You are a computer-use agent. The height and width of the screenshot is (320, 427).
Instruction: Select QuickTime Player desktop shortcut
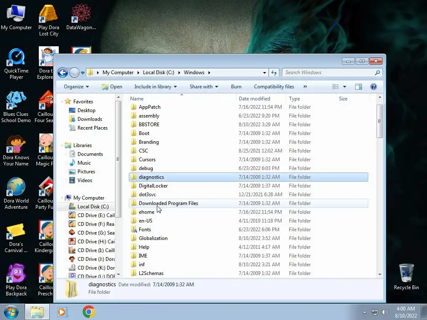coord(16,64)
